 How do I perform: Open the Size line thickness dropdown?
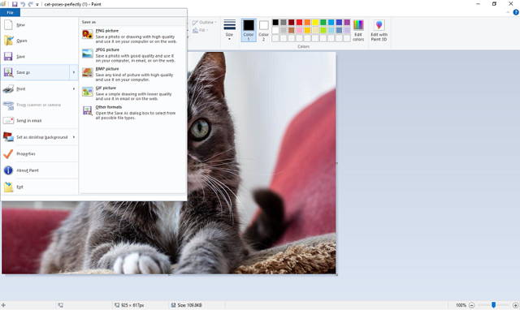[x=229, y=30]
